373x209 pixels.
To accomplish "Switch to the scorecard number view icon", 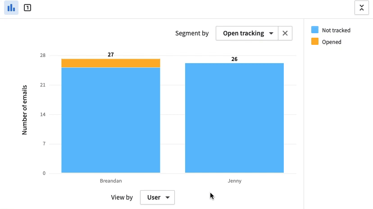I will pos(27,8).
